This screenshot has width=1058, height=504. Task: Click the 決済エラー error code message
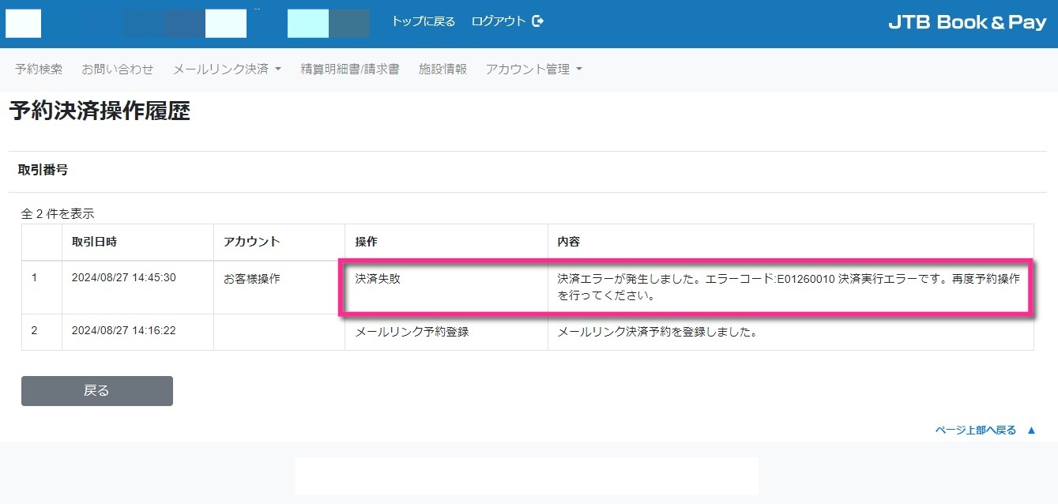(789, 288)
